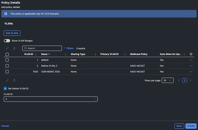The height and width of the screenshot is (130, 198).
Task: Uncheck the Set Native VLAN ID checkbox
Action: click(5, 88)
